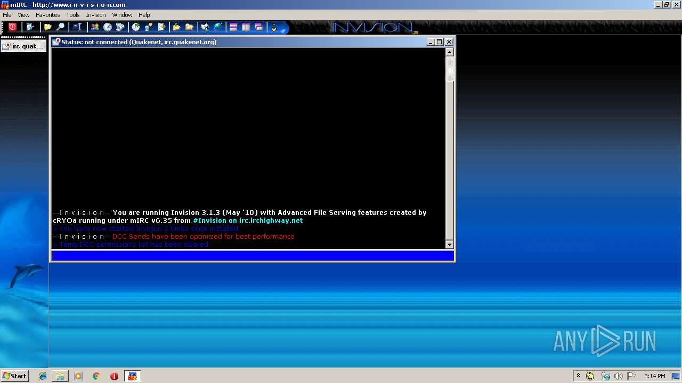Image resolution: width=682 pixels, height=383 pixels.
Task: Open the yellow folder toolbar icon
Action: pos(48,27)
